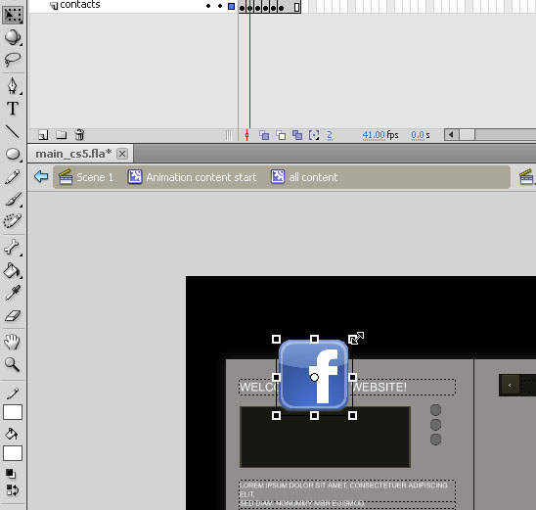The image size is (536, 510).
Task: Swap stroke and fill colors
Action: [13, 490]
